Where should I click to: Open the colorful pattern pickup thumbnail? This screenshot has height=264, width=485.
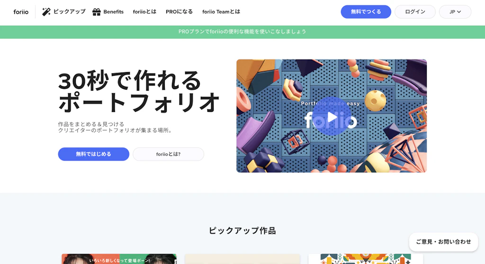click(x=366, y=259)
